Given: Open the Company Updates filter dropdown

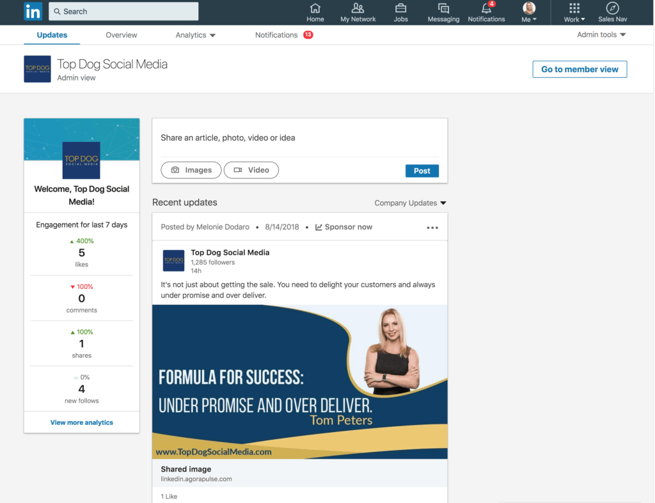Looking at the screenshot, I should click(410, 203).
